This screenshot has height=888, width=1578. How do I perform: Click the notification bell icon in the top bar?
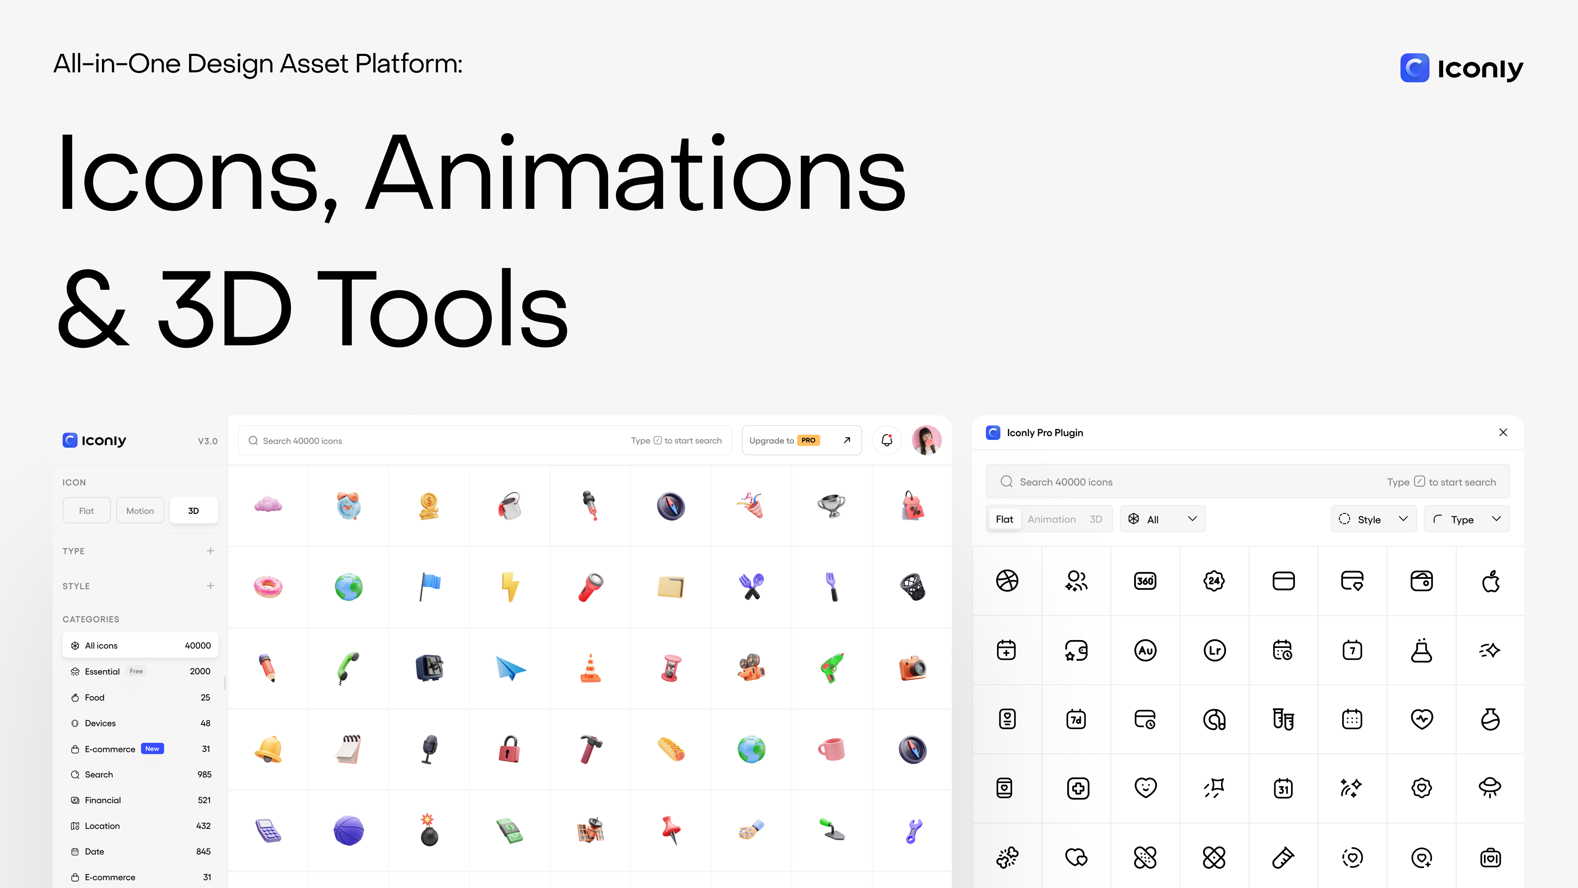point(886,440)
